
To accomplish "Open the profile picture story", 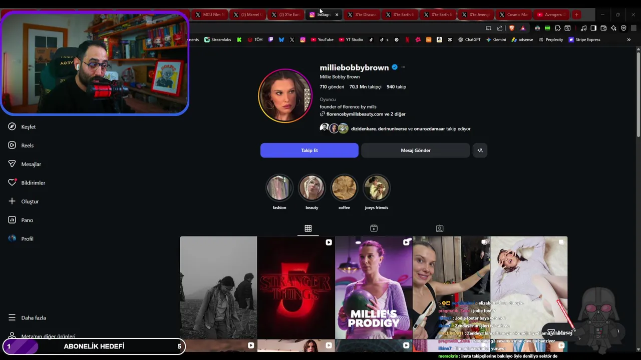I will (285, 95).
